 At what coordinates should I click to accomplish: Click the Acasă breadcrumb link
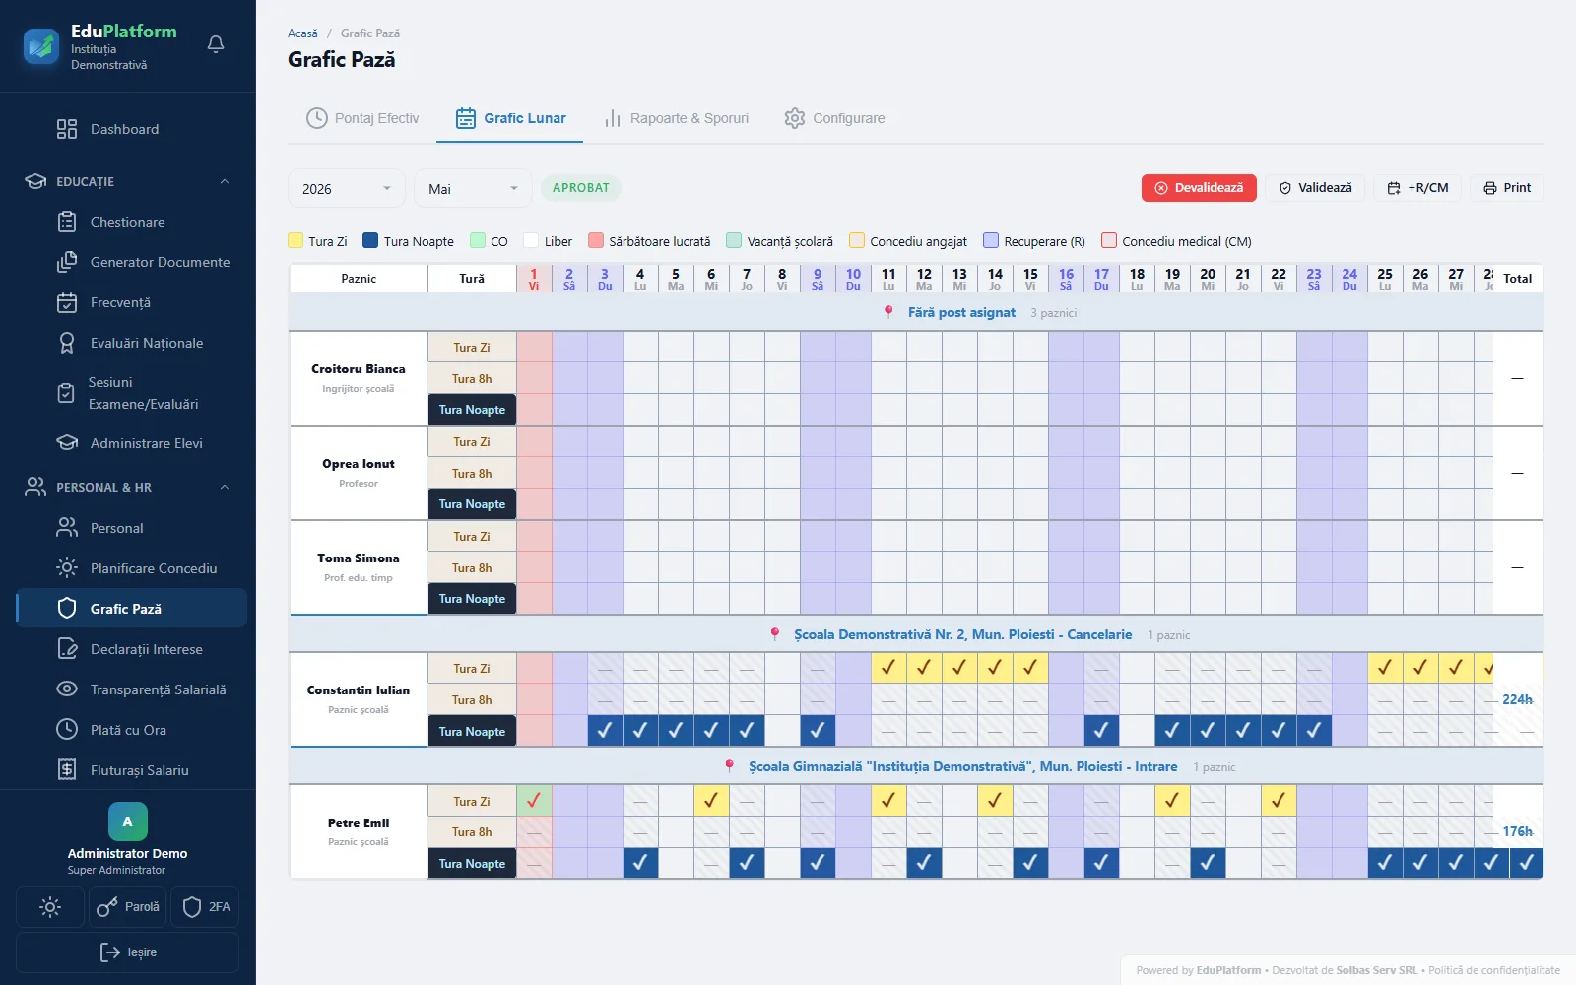click(x=302, y=33)
